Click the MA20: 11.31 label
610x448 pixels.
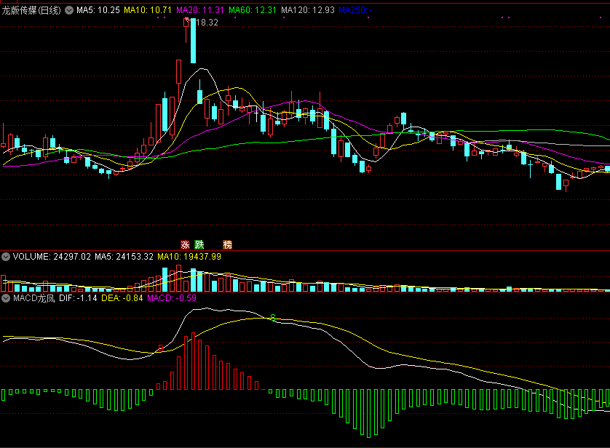(200, 10)
